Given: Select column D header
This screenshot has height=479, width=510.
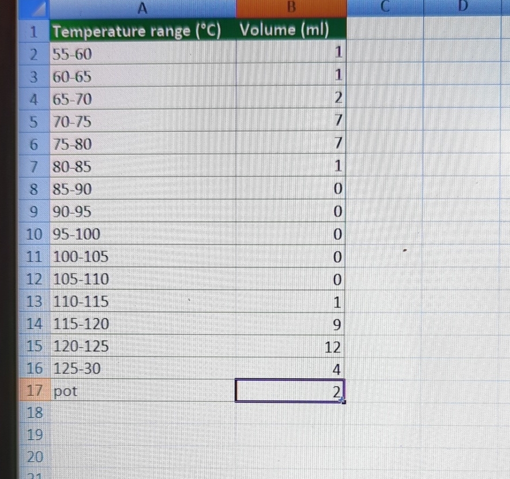Looking at the screenshot, I should pos(463,7).
